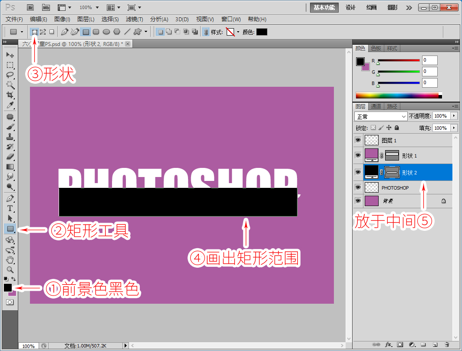Open the 不透明度 slider arrow
Viewport: 462px width, 351px height.
[454, 116]
